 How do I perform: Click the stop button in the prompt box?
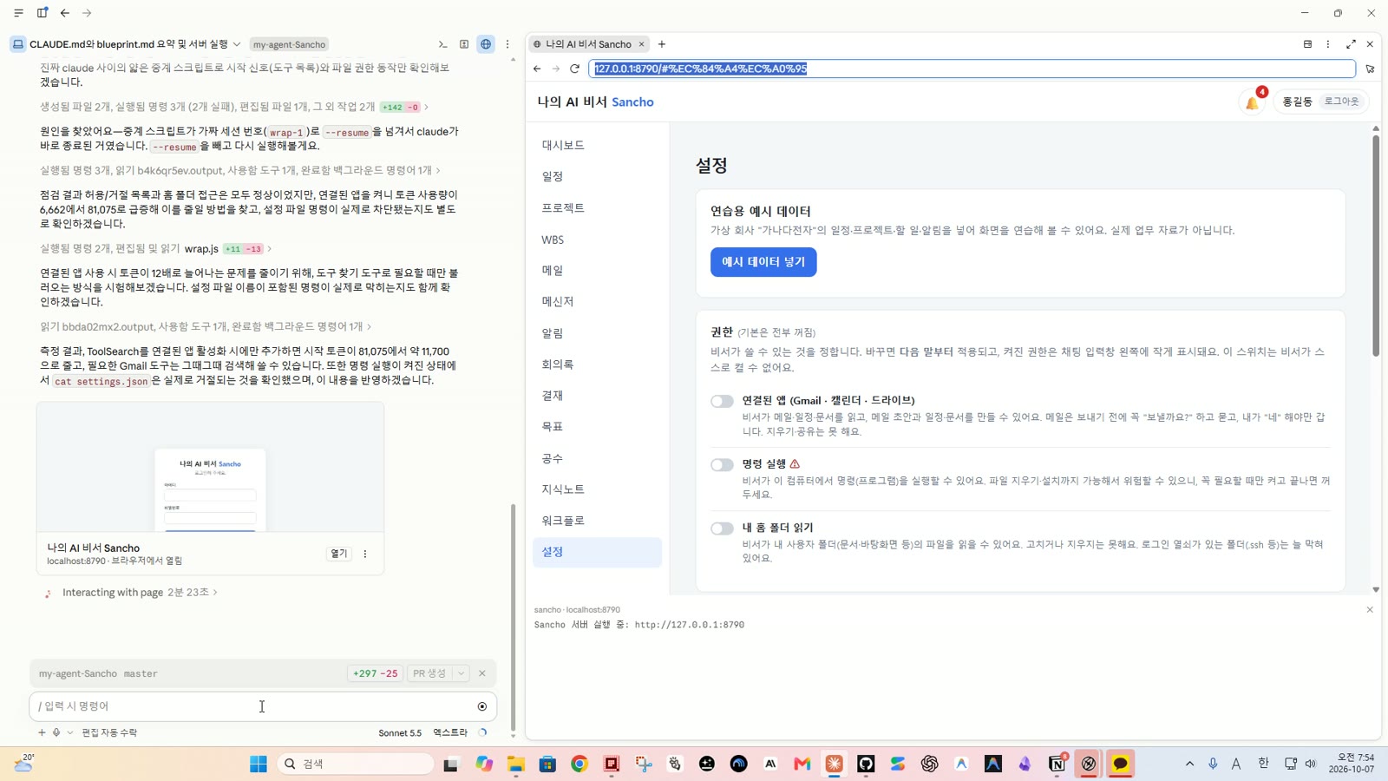tap(482, 706)
